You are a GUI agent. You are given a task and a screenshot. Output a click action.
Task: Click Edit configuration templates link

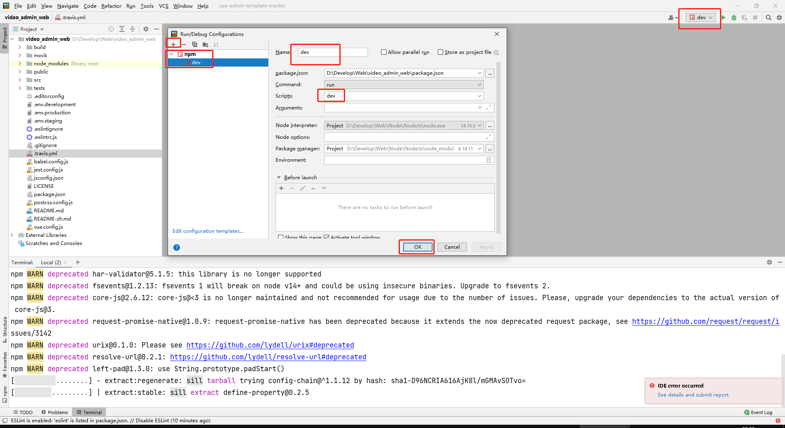tap(208, 231)
